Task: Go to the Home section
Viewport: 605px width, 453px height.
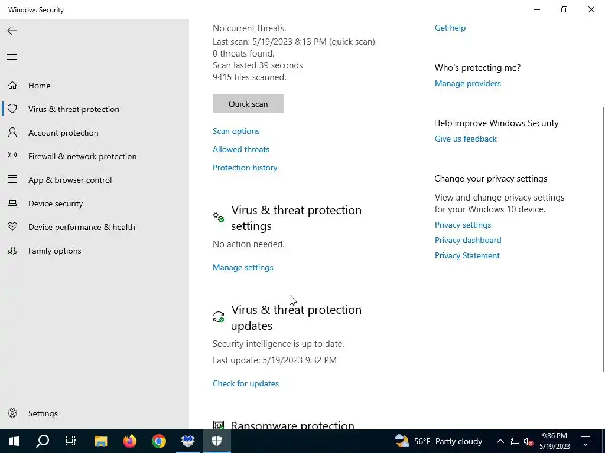Action: 40,86
